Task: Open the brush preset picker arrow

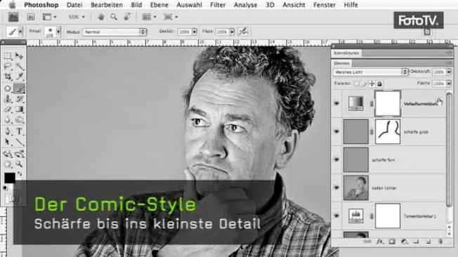Action: tap(58, 32)
